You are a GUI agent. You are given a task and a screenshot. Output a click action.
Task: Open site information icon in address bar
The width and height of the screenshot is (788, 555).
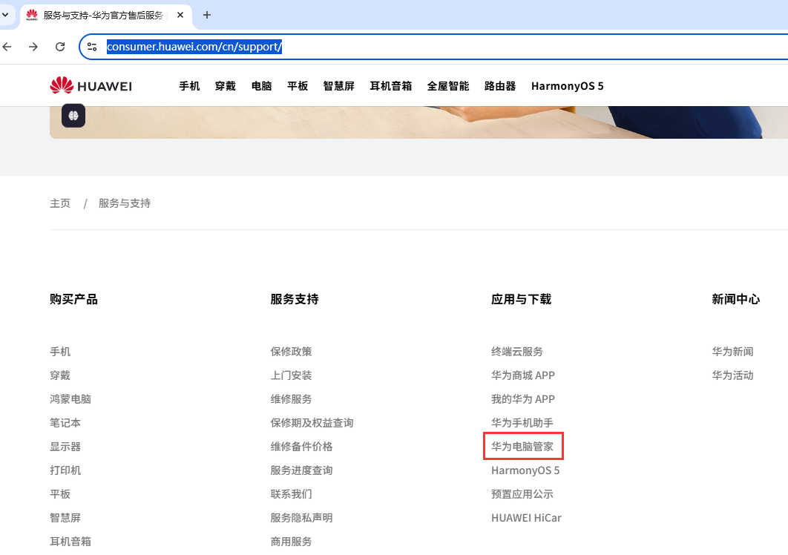pos(92,47)
